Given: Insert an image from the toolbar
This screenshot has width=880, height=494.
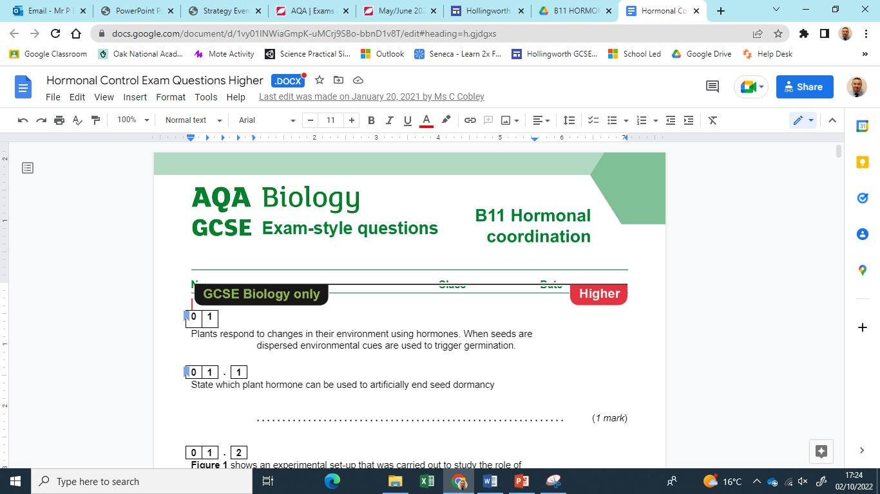Looking at the screenshot, I should coord(506,120).
